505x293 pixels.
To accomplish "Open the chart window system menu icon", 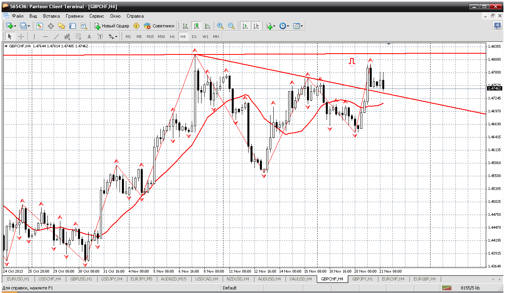I will pyautogui.click(x=5, y=16).
